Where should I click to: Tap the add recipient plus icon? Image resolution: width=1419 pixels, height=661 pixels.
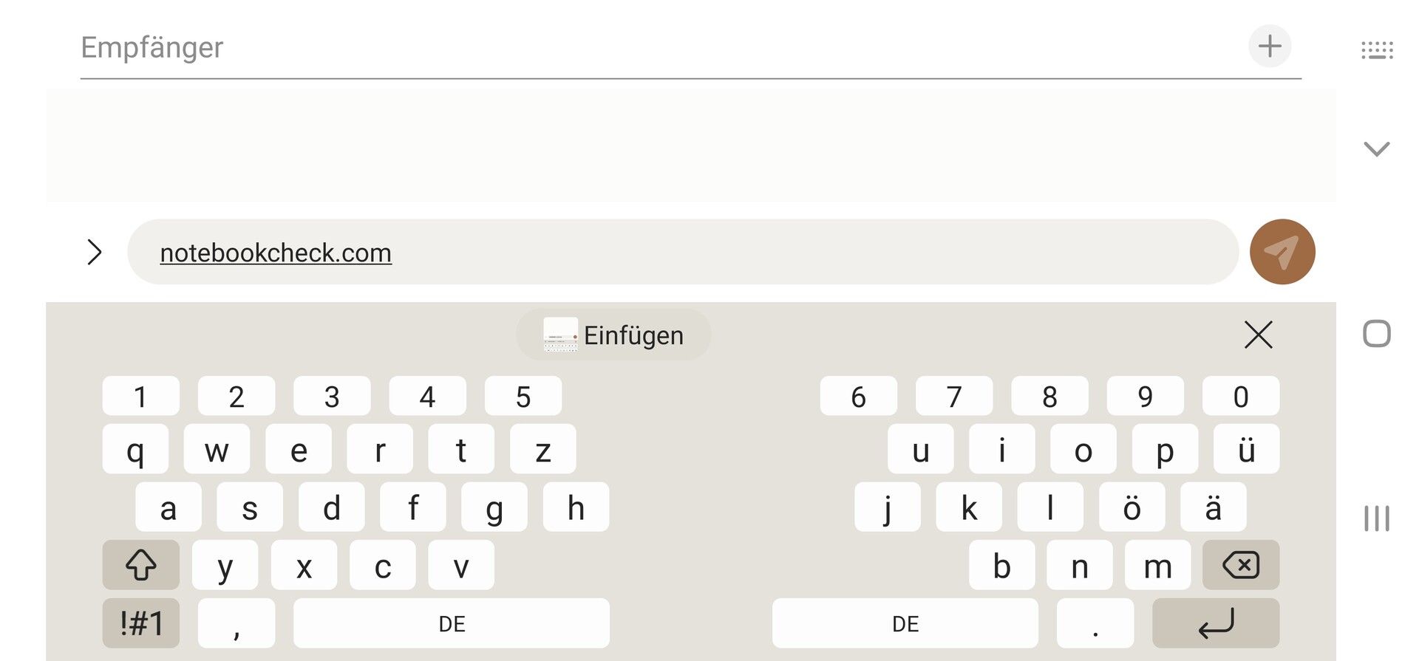(1270, 47)
